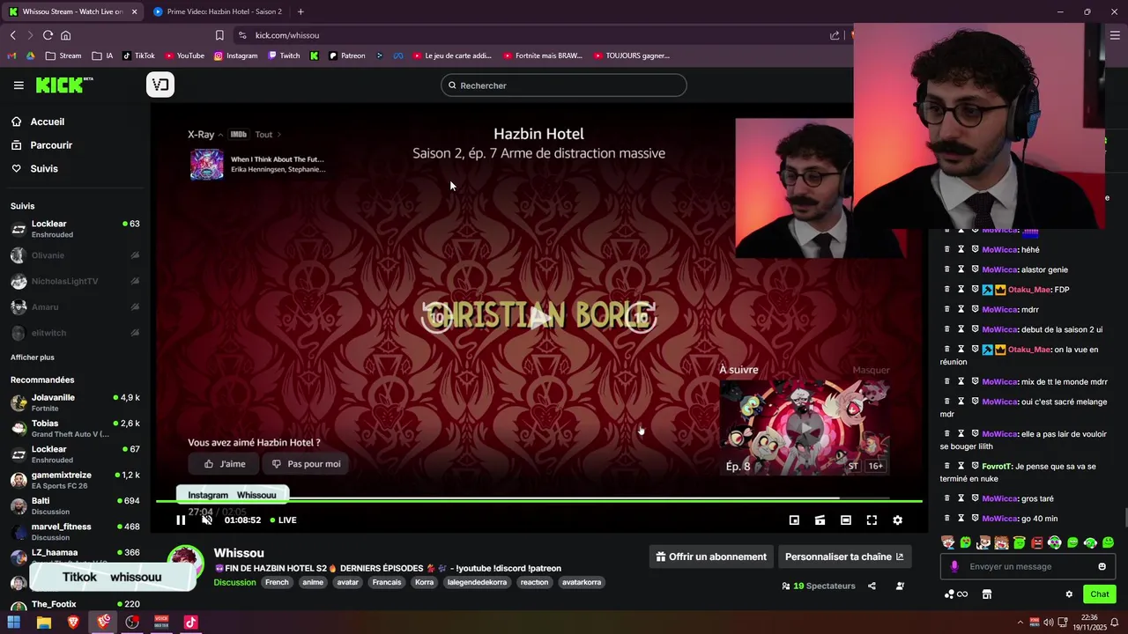Open Personnaliser ta chaîne link

pyautogui.click(x=844, y=557)
